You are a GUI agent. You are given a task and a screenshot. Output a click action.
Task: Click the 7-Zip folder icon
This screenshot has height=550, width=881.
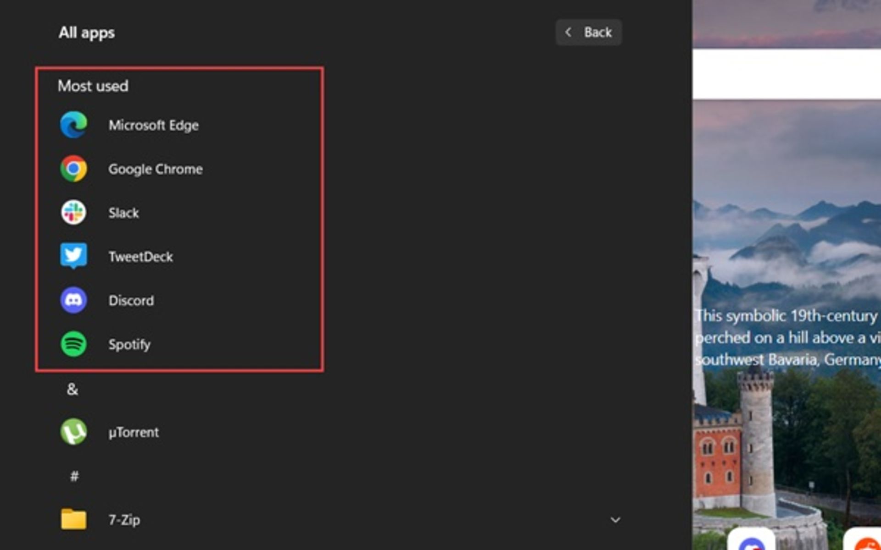coord(73,520)
